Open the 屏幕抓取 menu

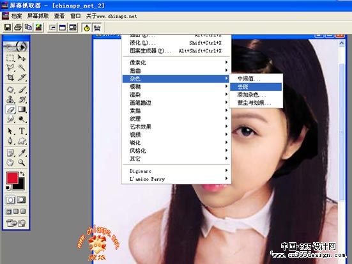click(38, 16)
